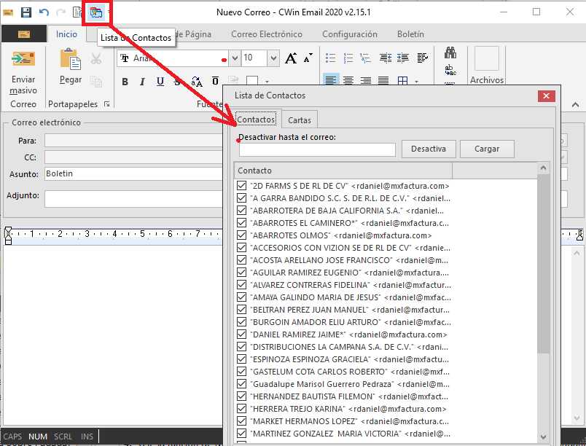The height and width of the screenshot is (446, 586).
Task: Click the Undo arrow in quick access toolbar
Action: [44, 12]
